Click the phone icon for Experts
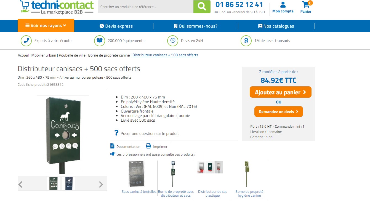Image resolution: width=370 pixels, height=203 pixels. [x=26, y=41]
